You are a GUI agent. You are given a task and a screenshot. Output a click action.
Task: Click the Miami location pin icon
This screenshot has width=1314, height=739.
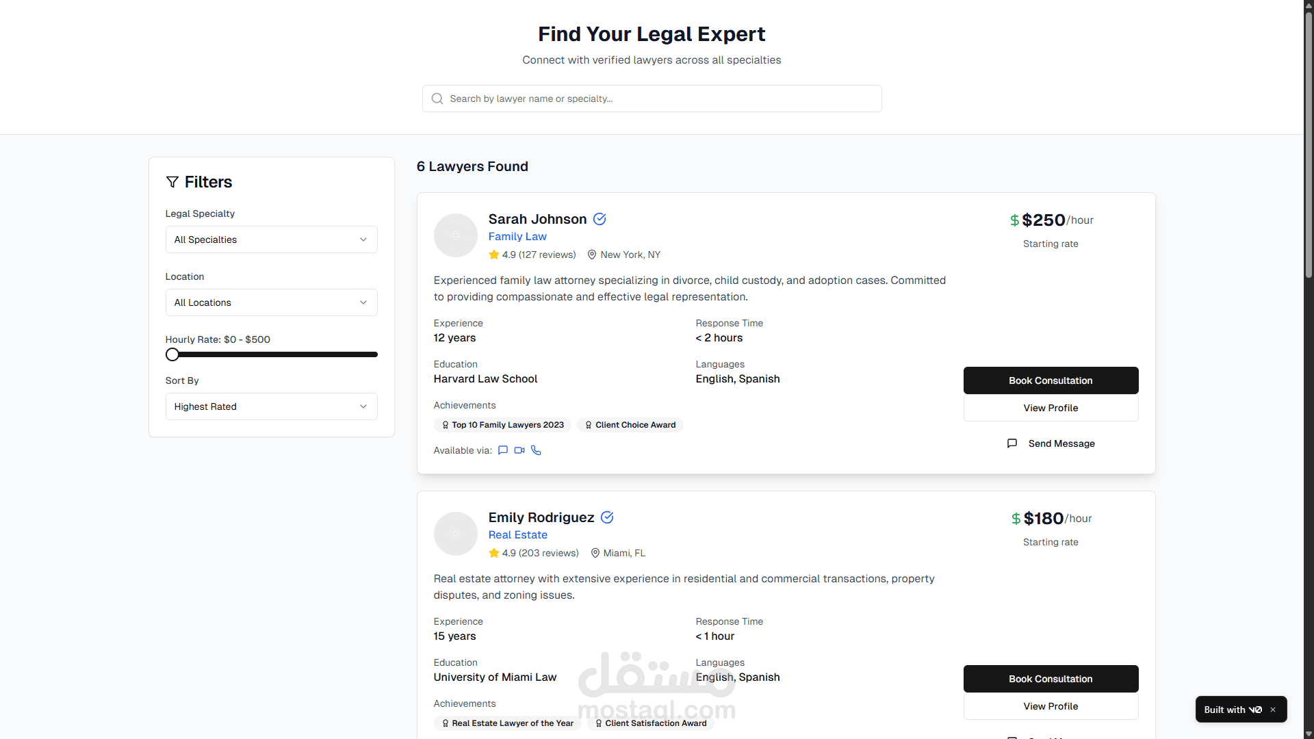click(x=595, y=553)
